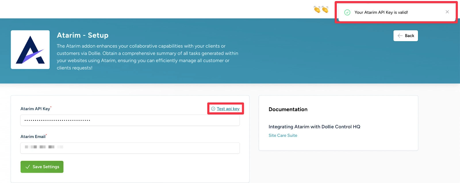460x183 pixels.
Task: Click the Atarim logo image
Action: point(30,50)
